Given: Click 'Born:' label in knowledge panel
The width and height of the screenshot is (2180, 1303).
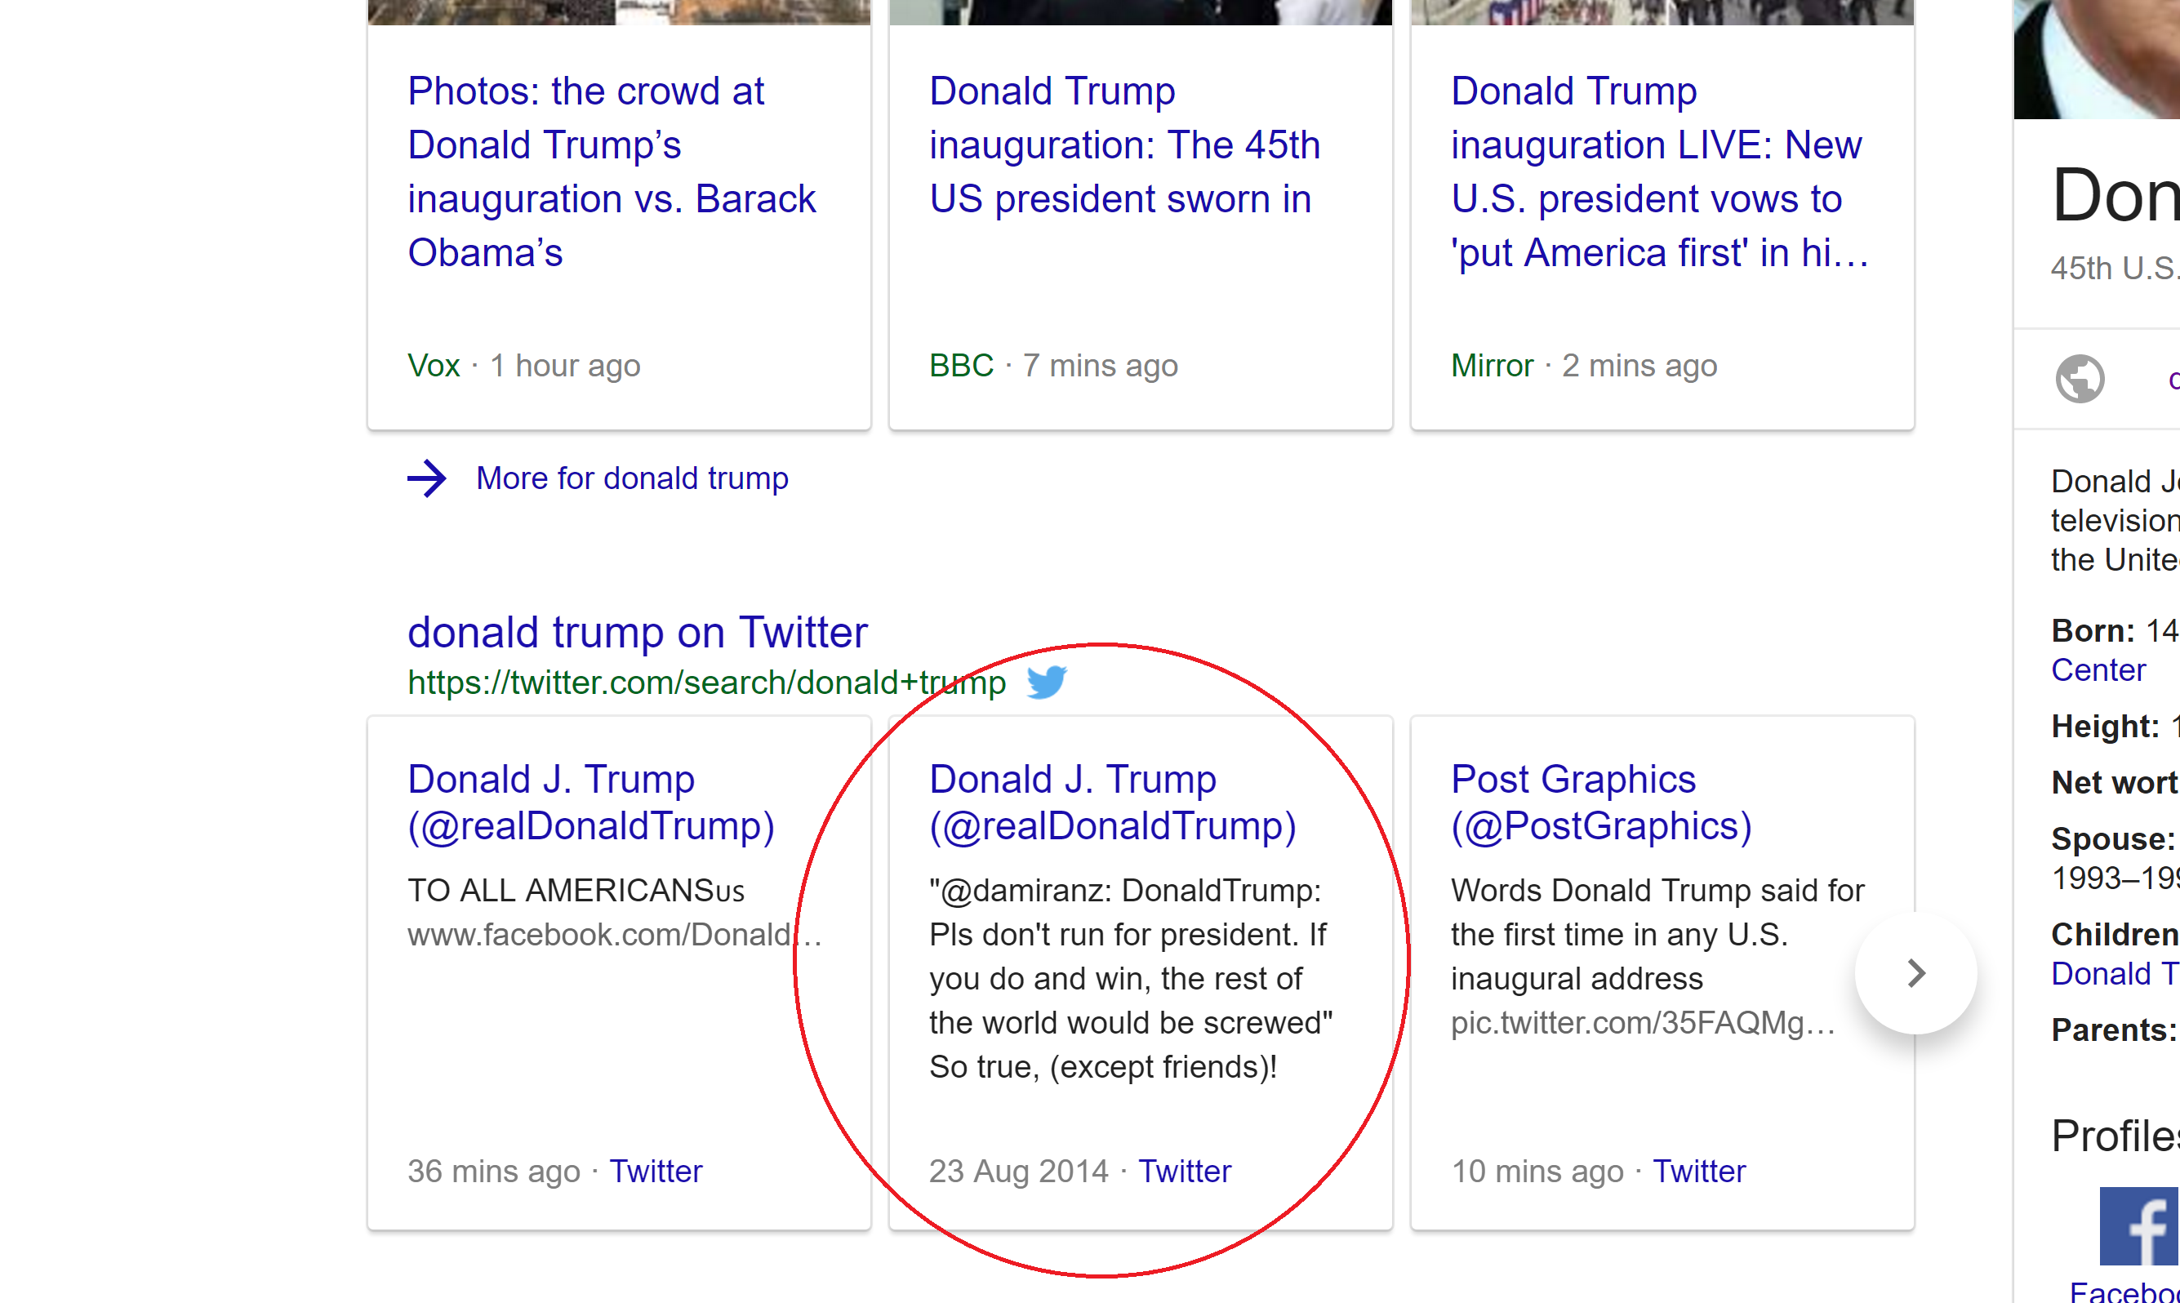Looking at the screenshot, I should tap(2092, 631).
